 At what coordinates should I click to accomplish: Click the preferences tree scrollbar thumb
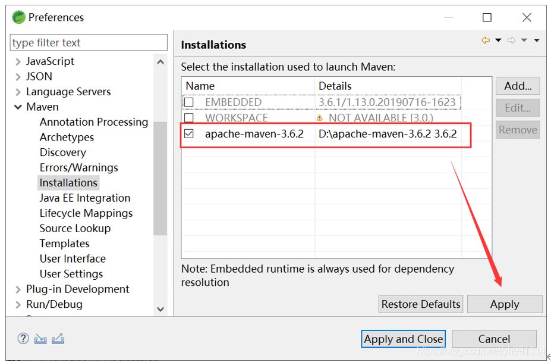160,178
